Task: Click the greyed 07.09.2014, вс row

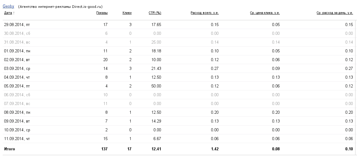Action: [17, 103]
